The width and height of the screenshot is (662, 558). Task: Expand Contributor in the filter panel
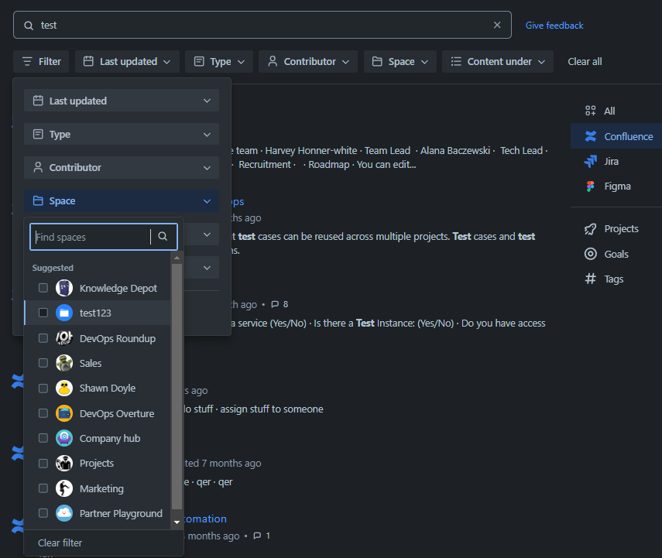121,168
